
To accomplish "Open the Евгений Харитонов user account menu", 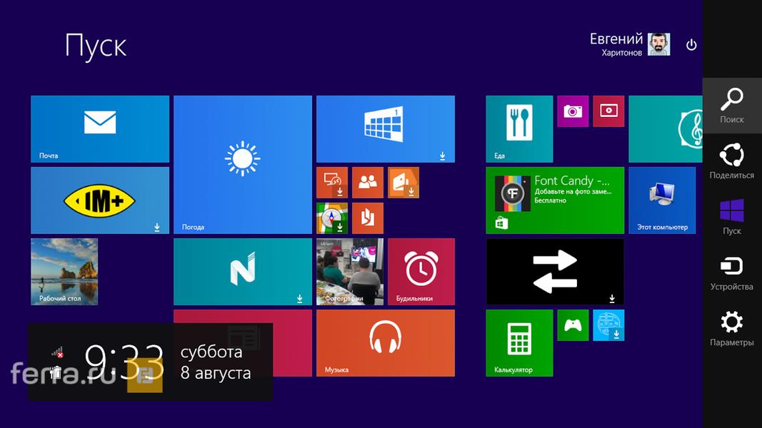I will 629,44.
